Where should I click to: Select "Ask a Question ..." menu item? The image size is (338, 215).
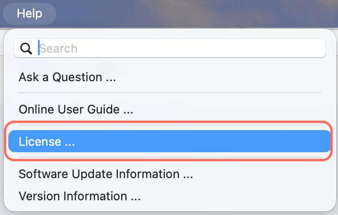click(x=67, y=77)
